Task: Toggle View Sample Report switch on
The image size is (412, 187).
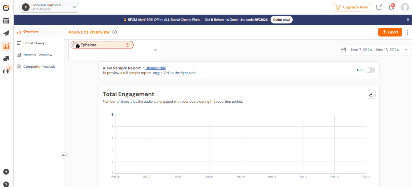Action: pos(370,70)
